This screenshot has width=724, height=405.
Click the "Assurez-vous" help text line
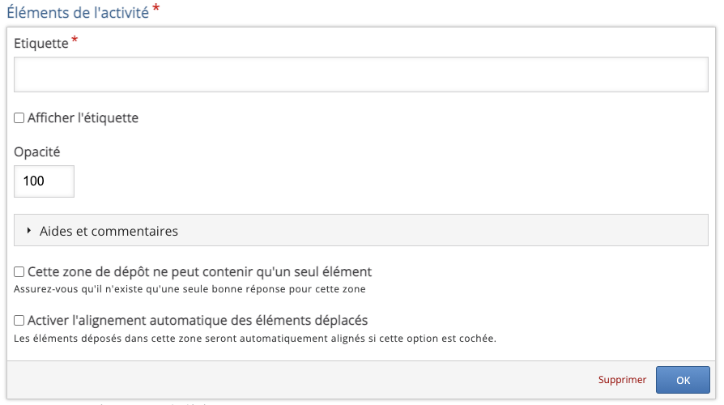[x=190, y=288]
